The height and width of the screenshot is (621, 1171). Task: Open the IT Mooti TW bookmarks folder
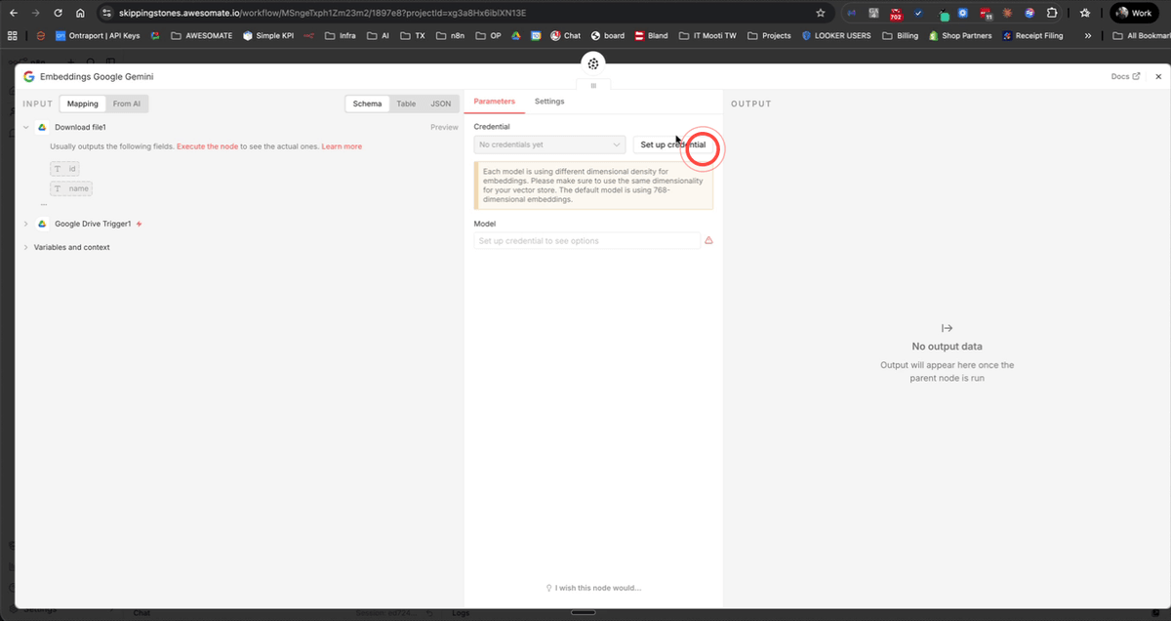(x=708, y=35)
